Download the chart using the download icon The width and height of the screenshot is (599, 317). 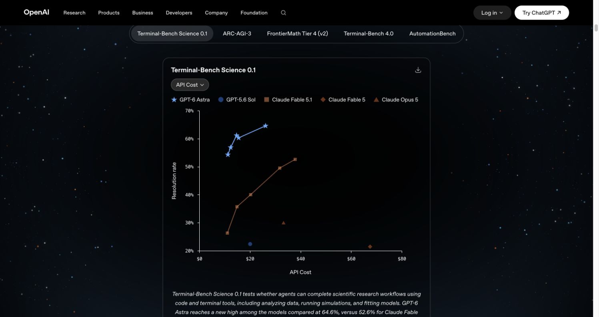418,70
